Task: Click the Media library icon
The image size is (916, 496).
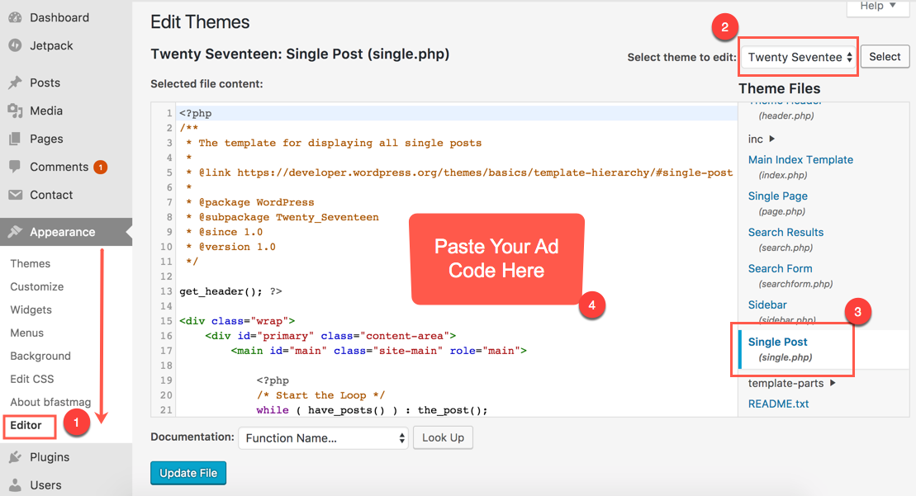Action: (15, 111)
